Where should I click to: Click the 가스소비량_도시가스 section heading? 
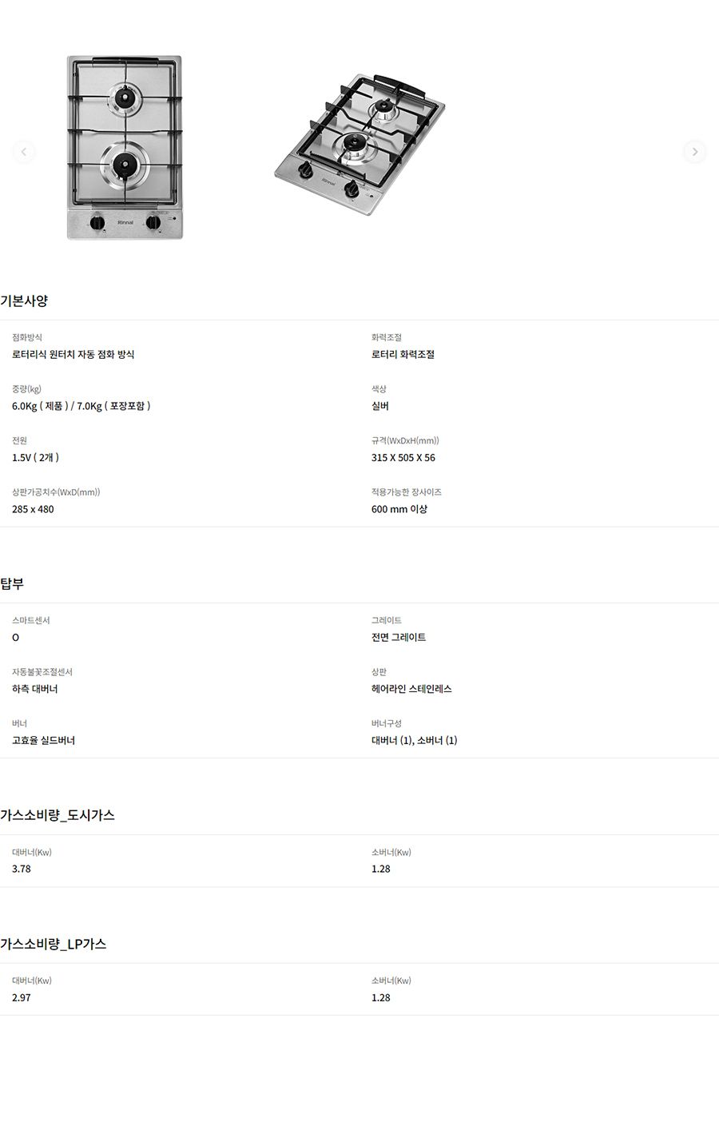(x=58, y=815)
